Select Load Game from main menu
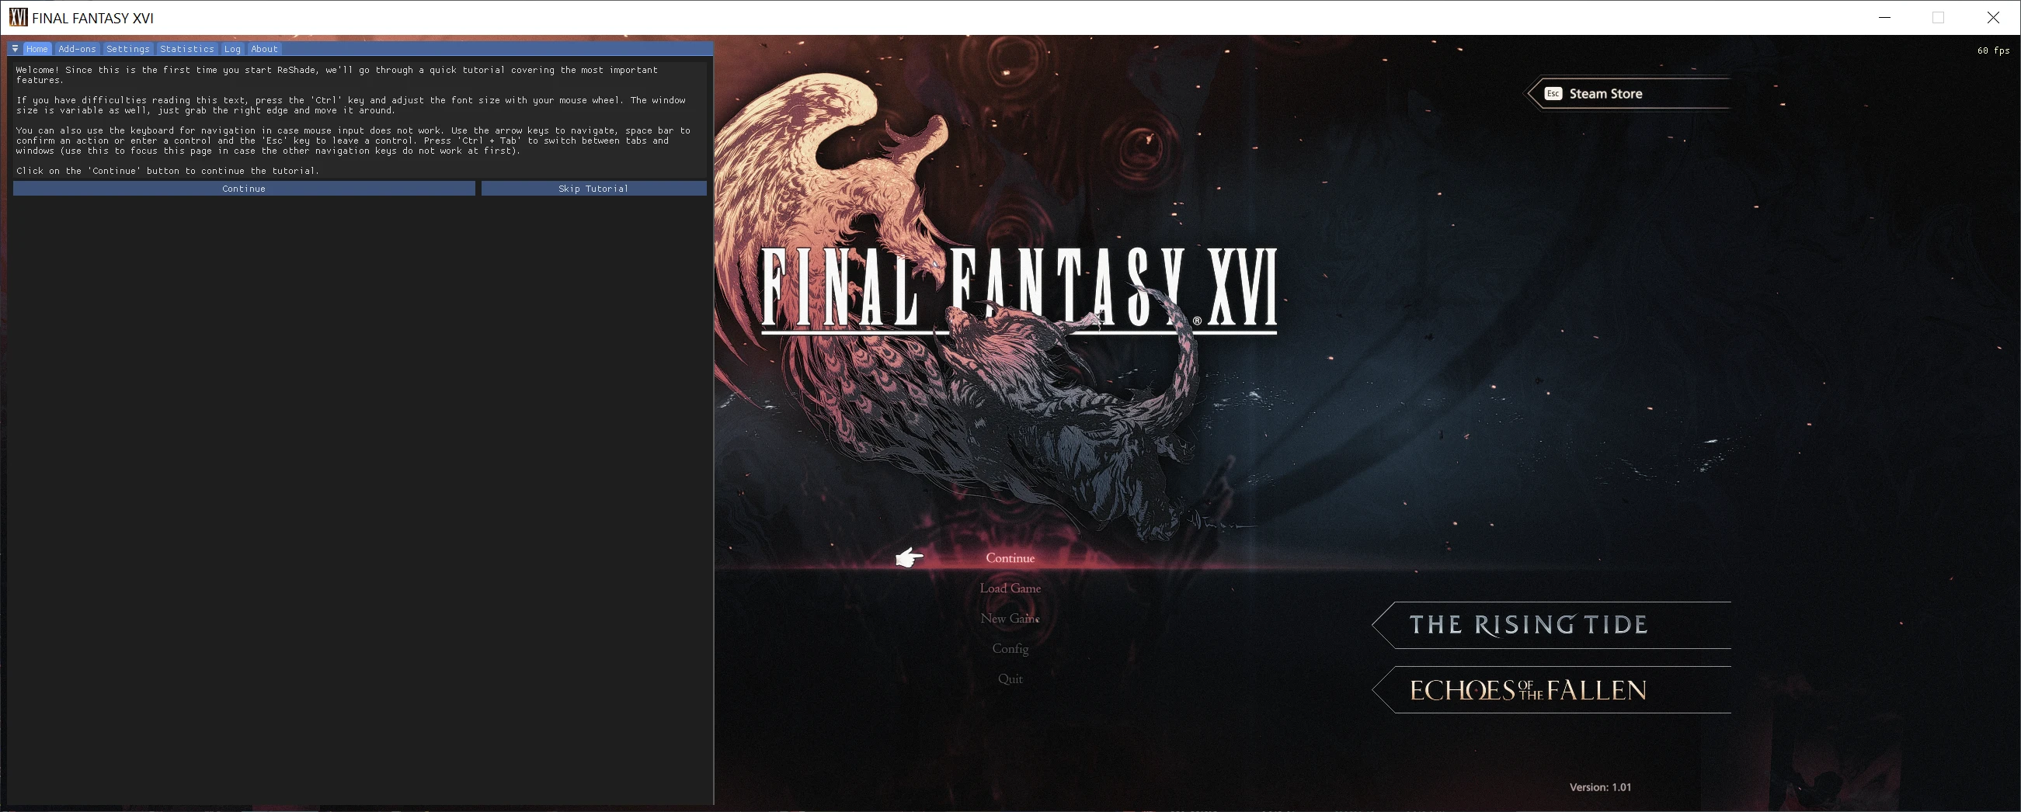This screenshot has height=812, width=2021. [x=1010, y=588]
